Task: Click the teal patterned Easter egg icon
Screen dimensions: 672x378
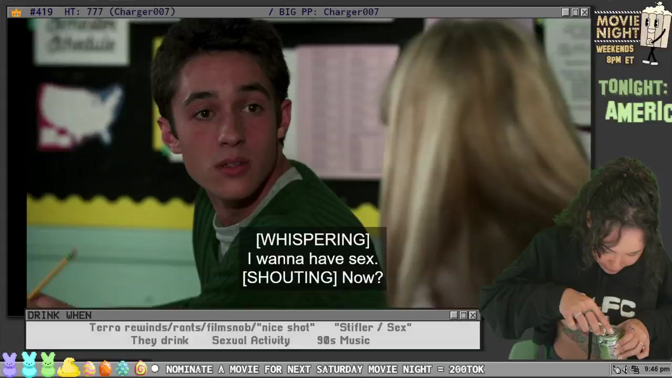Action: [122, 369]
